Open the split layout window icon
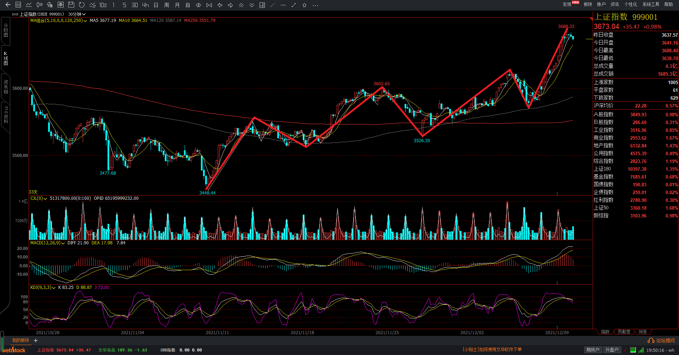Screen dimensions: 679x355 pyautogui.click(x=262, y=5)
